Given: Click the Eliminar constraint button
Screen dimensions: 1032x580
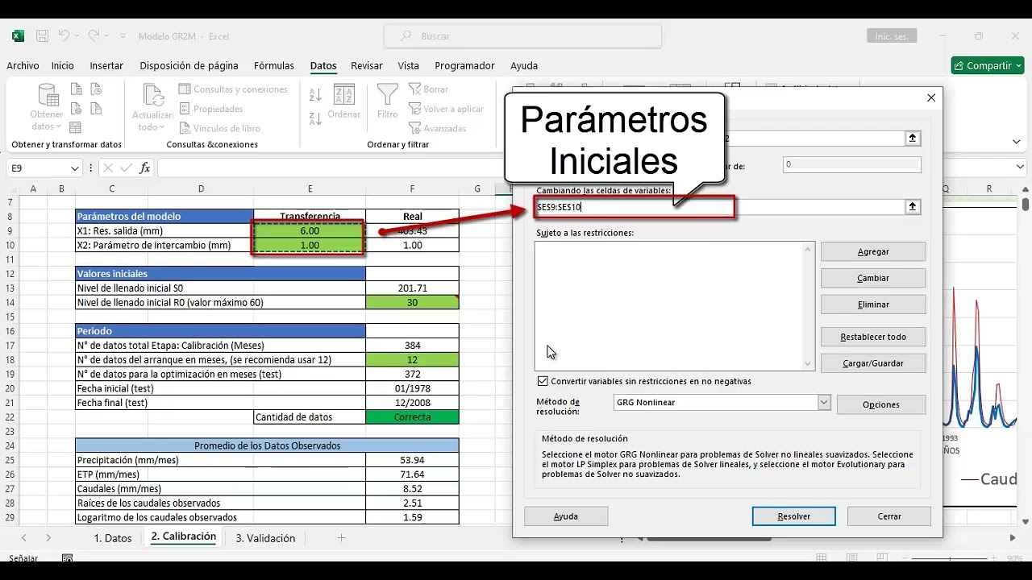Looking at the screenshot, I should [x=873, y=304].
